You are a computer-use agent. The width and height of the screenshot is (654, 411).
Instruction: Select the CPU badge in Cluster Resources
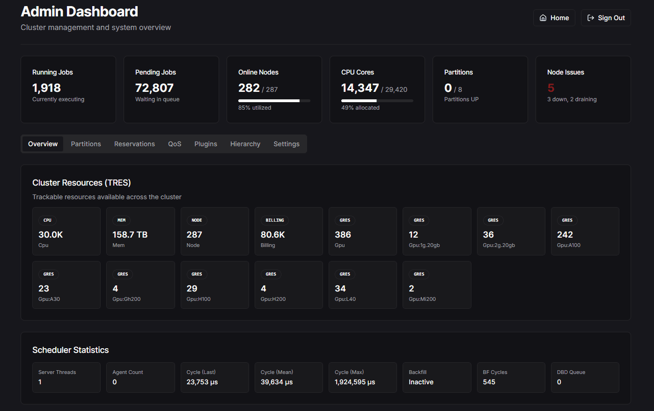click(47, 220)
